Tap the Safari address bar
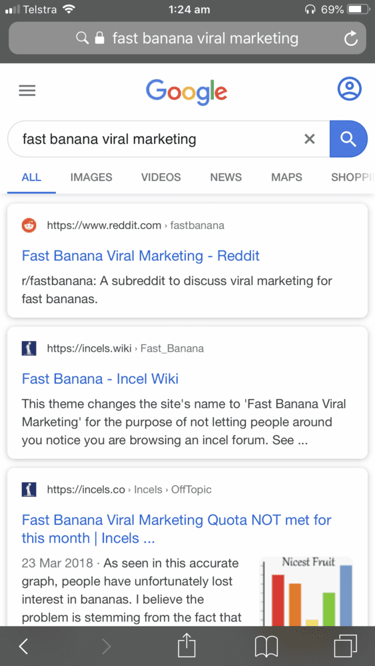The height and width of the screenshot is (666, 375). [x=187, y=38]
